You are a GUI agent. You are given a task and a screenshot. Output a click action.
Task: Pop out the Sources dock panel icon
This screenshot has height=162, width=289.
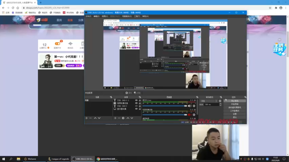pyautogui.click(x=140, y=97)
